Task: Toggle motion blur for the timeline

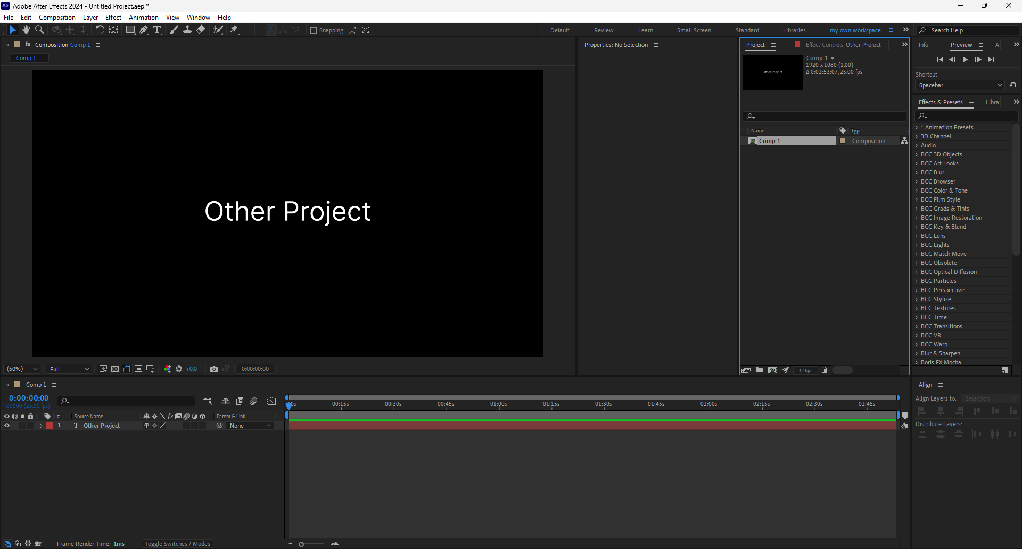Action: pyautogui.click(x=253, y=401)
